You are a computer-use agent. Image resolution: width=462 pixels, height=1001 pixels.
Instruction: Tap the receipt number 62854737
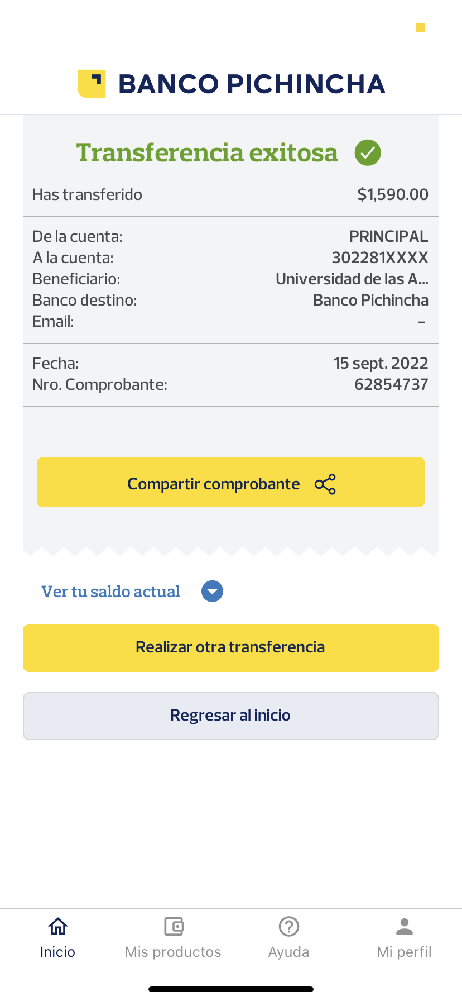point(391,384)
